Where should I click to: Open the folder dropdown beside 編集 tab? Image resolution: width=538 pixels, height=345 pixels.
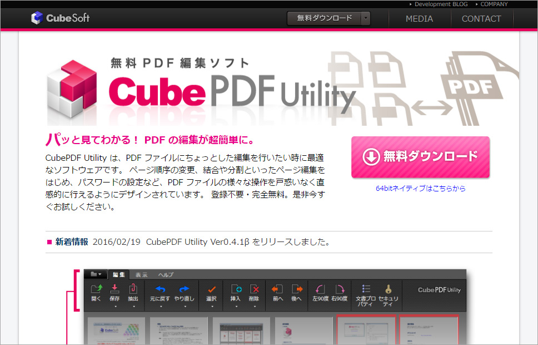point(96,274)
